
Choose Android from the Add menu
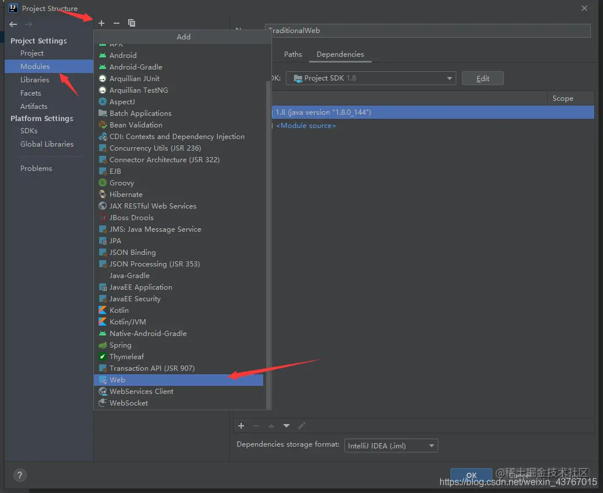tap(179, 56)
